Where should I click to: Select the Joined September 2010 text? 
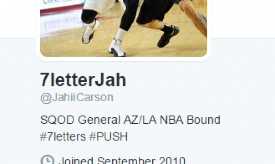tap(121, 160)
